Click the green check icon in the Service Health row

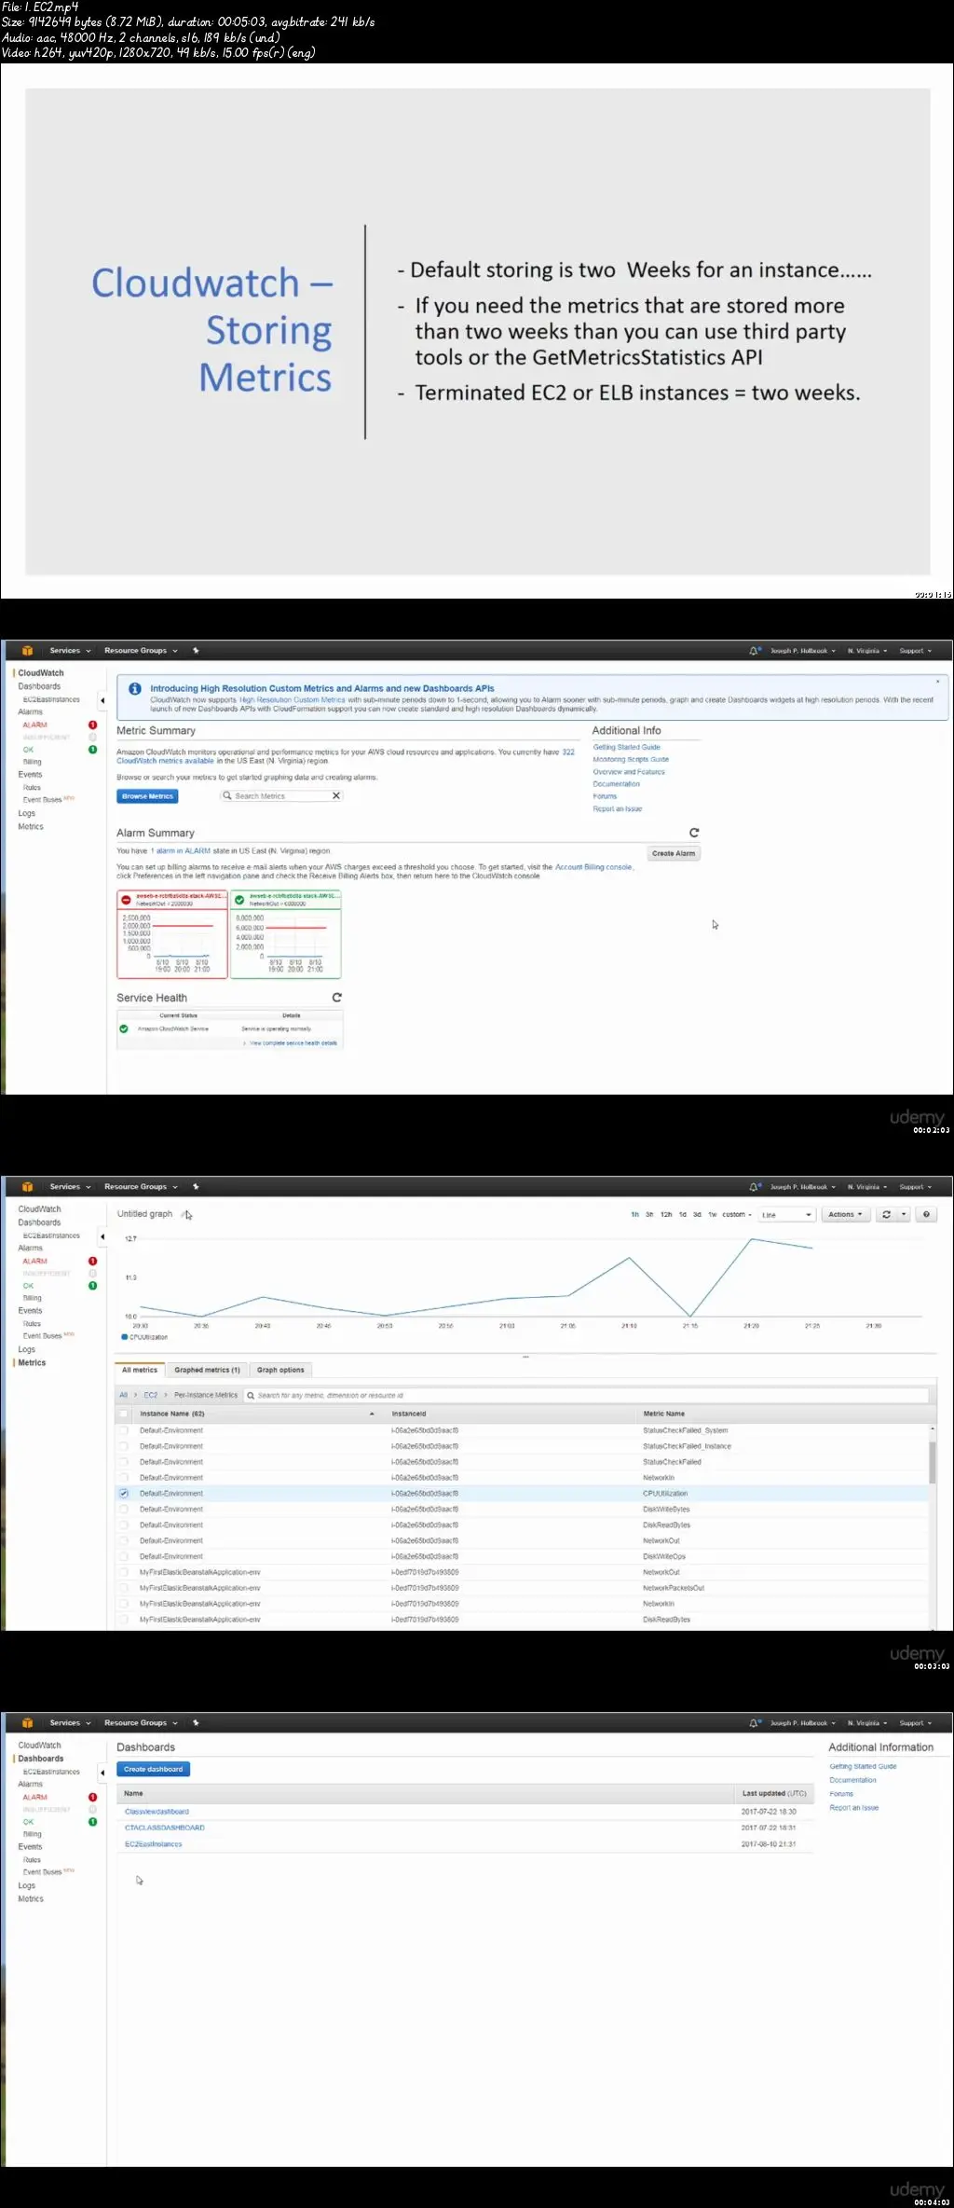click(124, 1029)
